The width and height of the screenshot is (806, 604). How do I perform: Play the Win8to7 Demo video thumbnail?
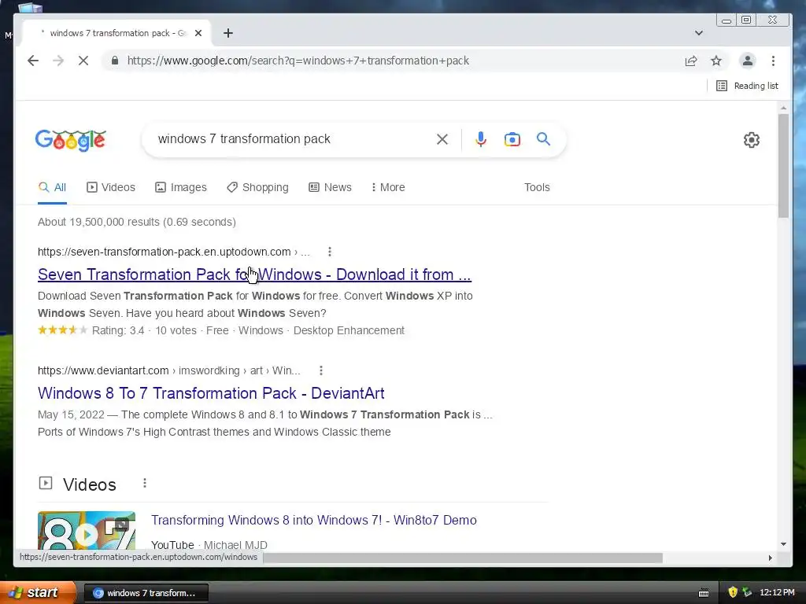(87, 531)
